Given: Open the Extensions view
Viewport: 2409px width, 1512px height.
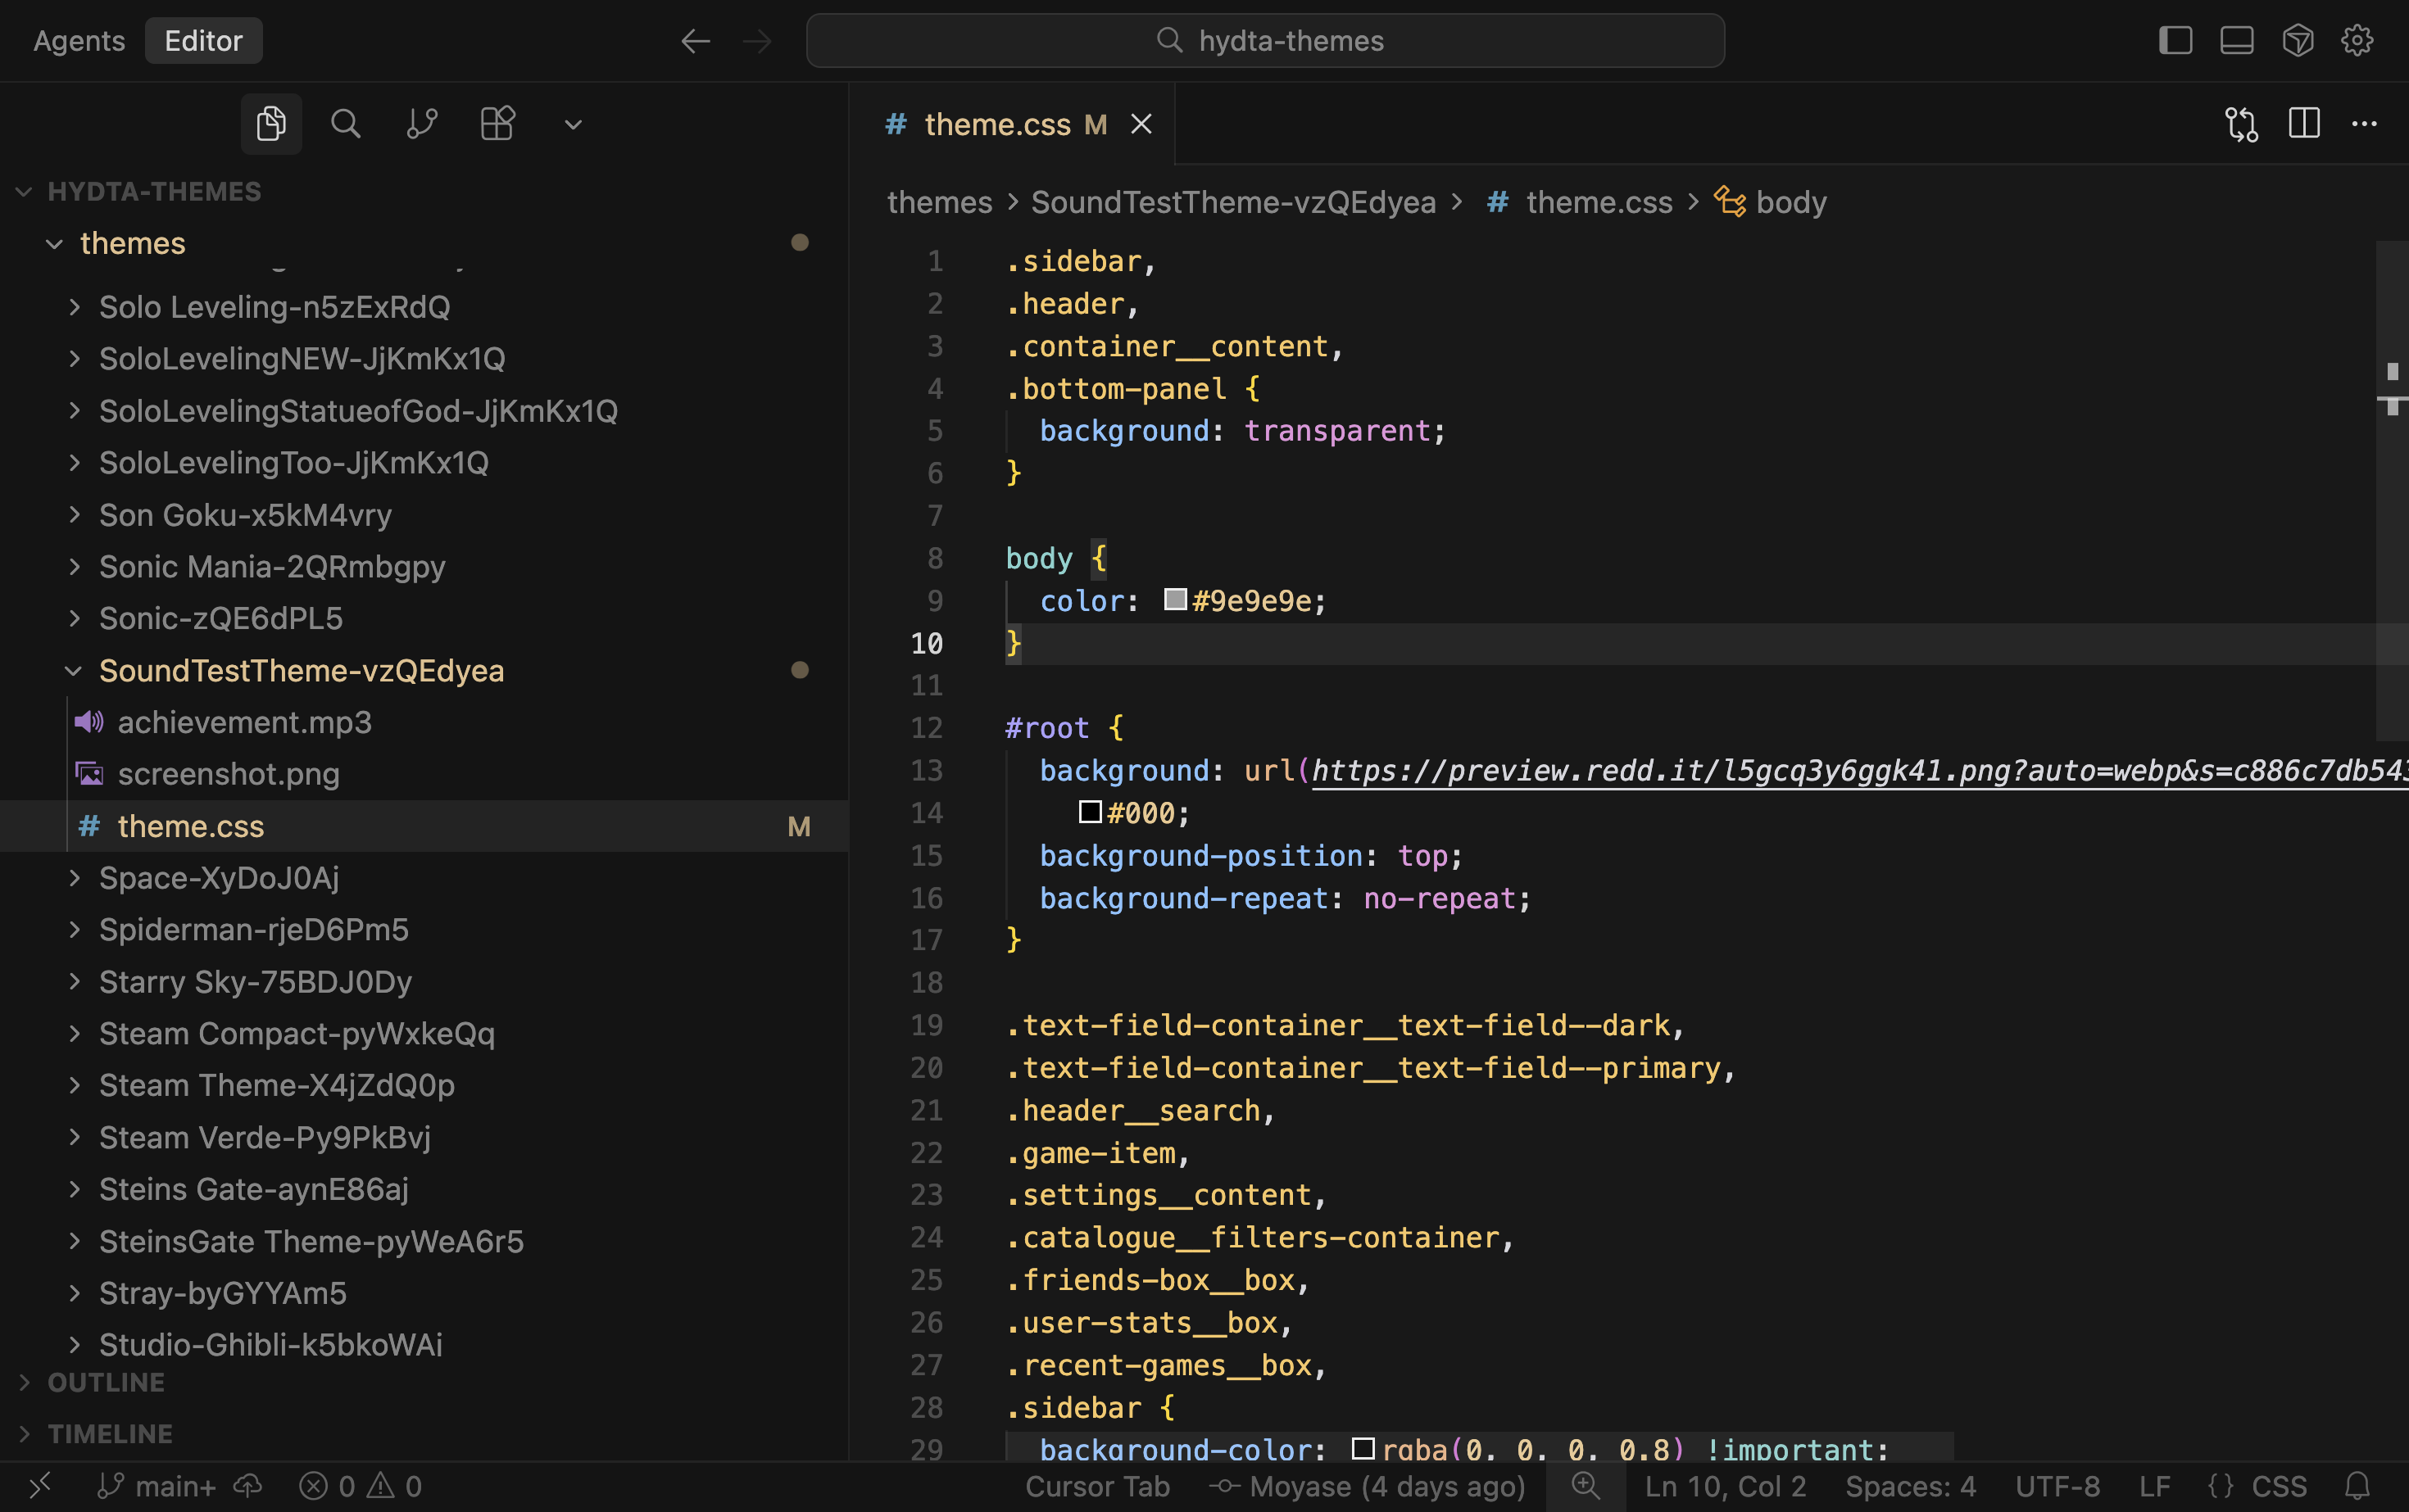Looking at the screenshot, I should (497, 123).
